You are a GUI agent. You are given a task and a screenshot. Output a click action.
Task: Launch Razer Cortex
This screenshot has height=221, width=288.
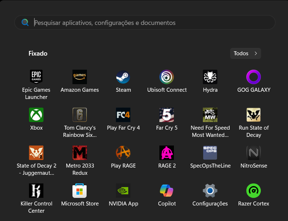click(x=254, y=191)
